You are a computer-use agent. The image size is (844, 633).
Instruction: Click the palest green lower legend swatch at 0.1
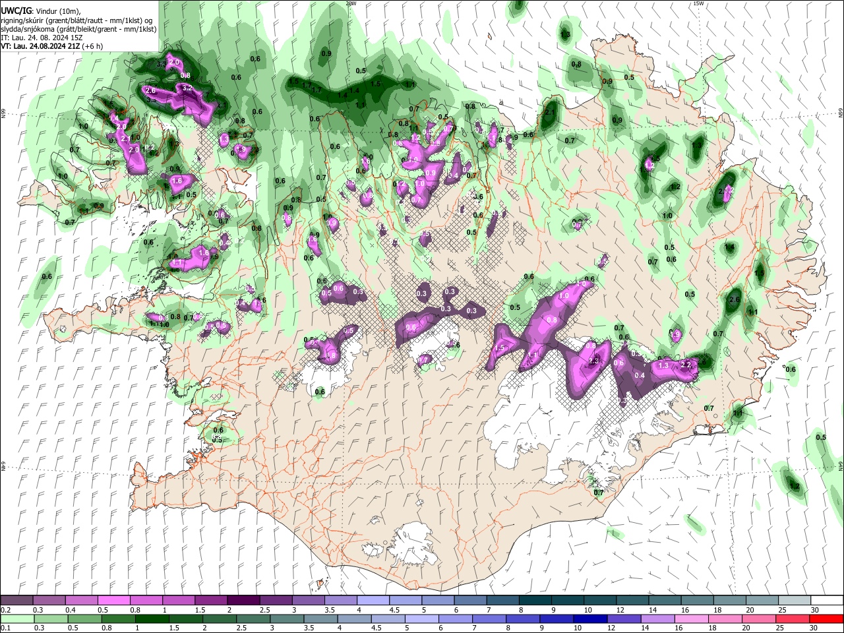(x=17, y=619)
